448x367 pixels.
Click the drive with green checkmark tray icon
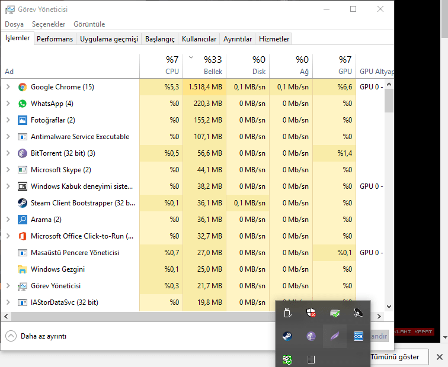(335, 313)
